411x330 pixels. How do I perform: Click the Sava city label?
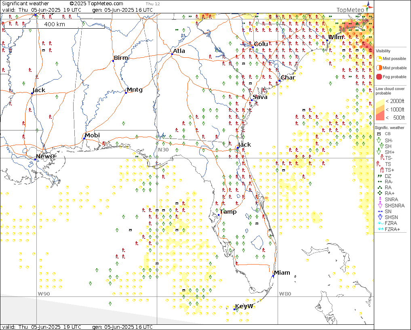[260, 97]
